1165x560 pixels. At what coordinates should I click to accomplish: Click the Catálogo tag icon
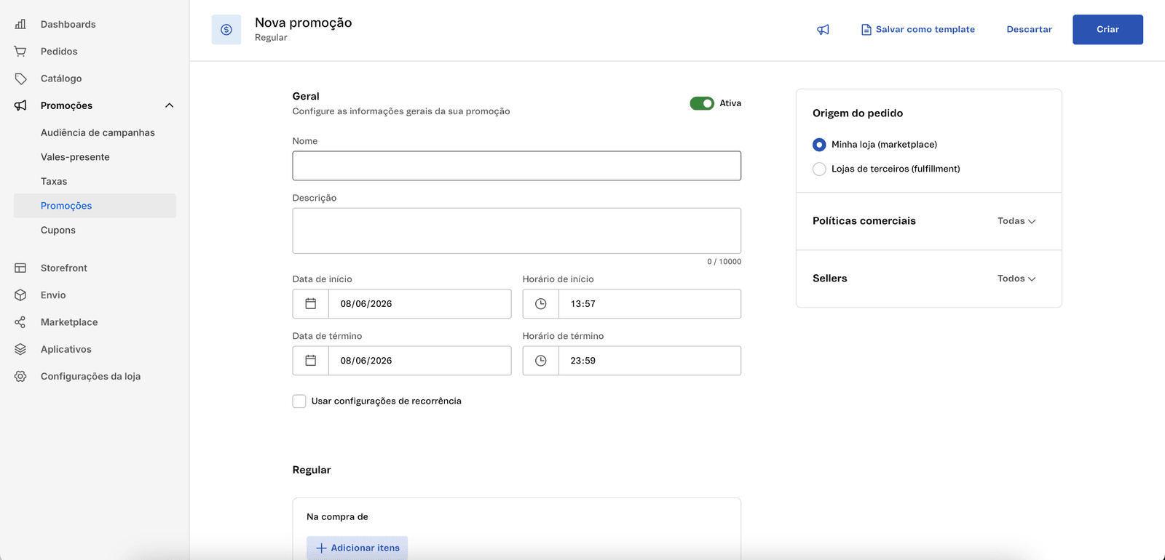point(20,79)
